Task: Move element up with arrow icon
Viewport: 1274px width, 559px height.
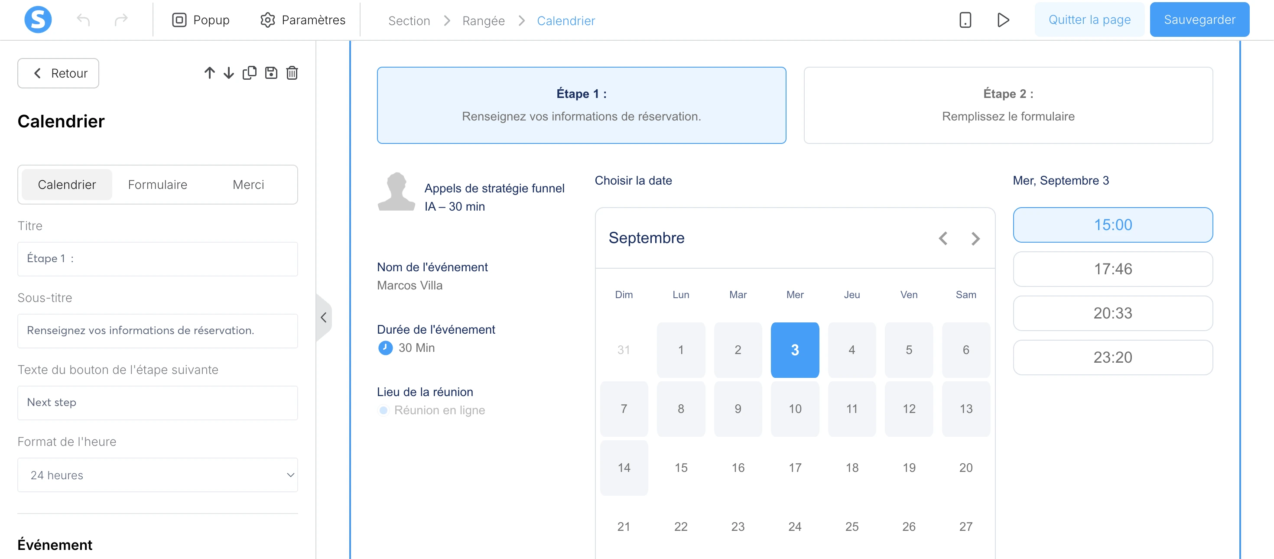Action: (x=209, y=73)
